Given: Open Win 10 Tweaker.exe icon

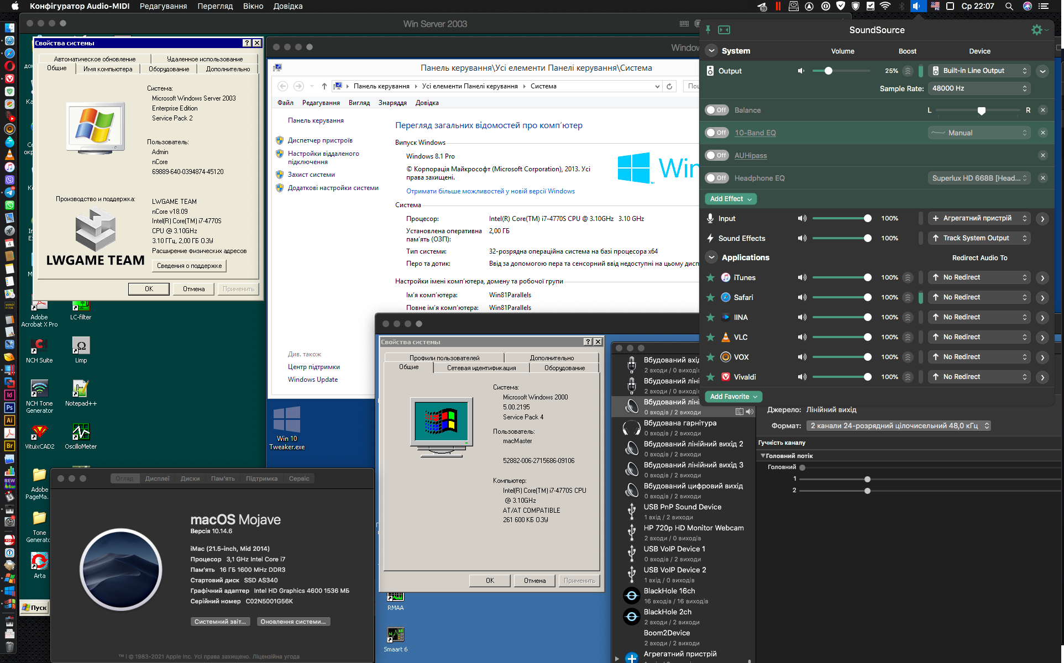Looking at the screenshot, I should pyautogui.click(x=287, y=429).
